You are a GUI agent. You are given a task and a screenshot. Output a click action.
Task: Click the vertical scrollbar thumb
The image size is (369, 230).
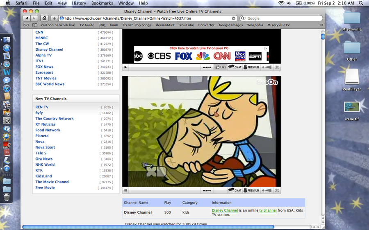tap(323, 36)
